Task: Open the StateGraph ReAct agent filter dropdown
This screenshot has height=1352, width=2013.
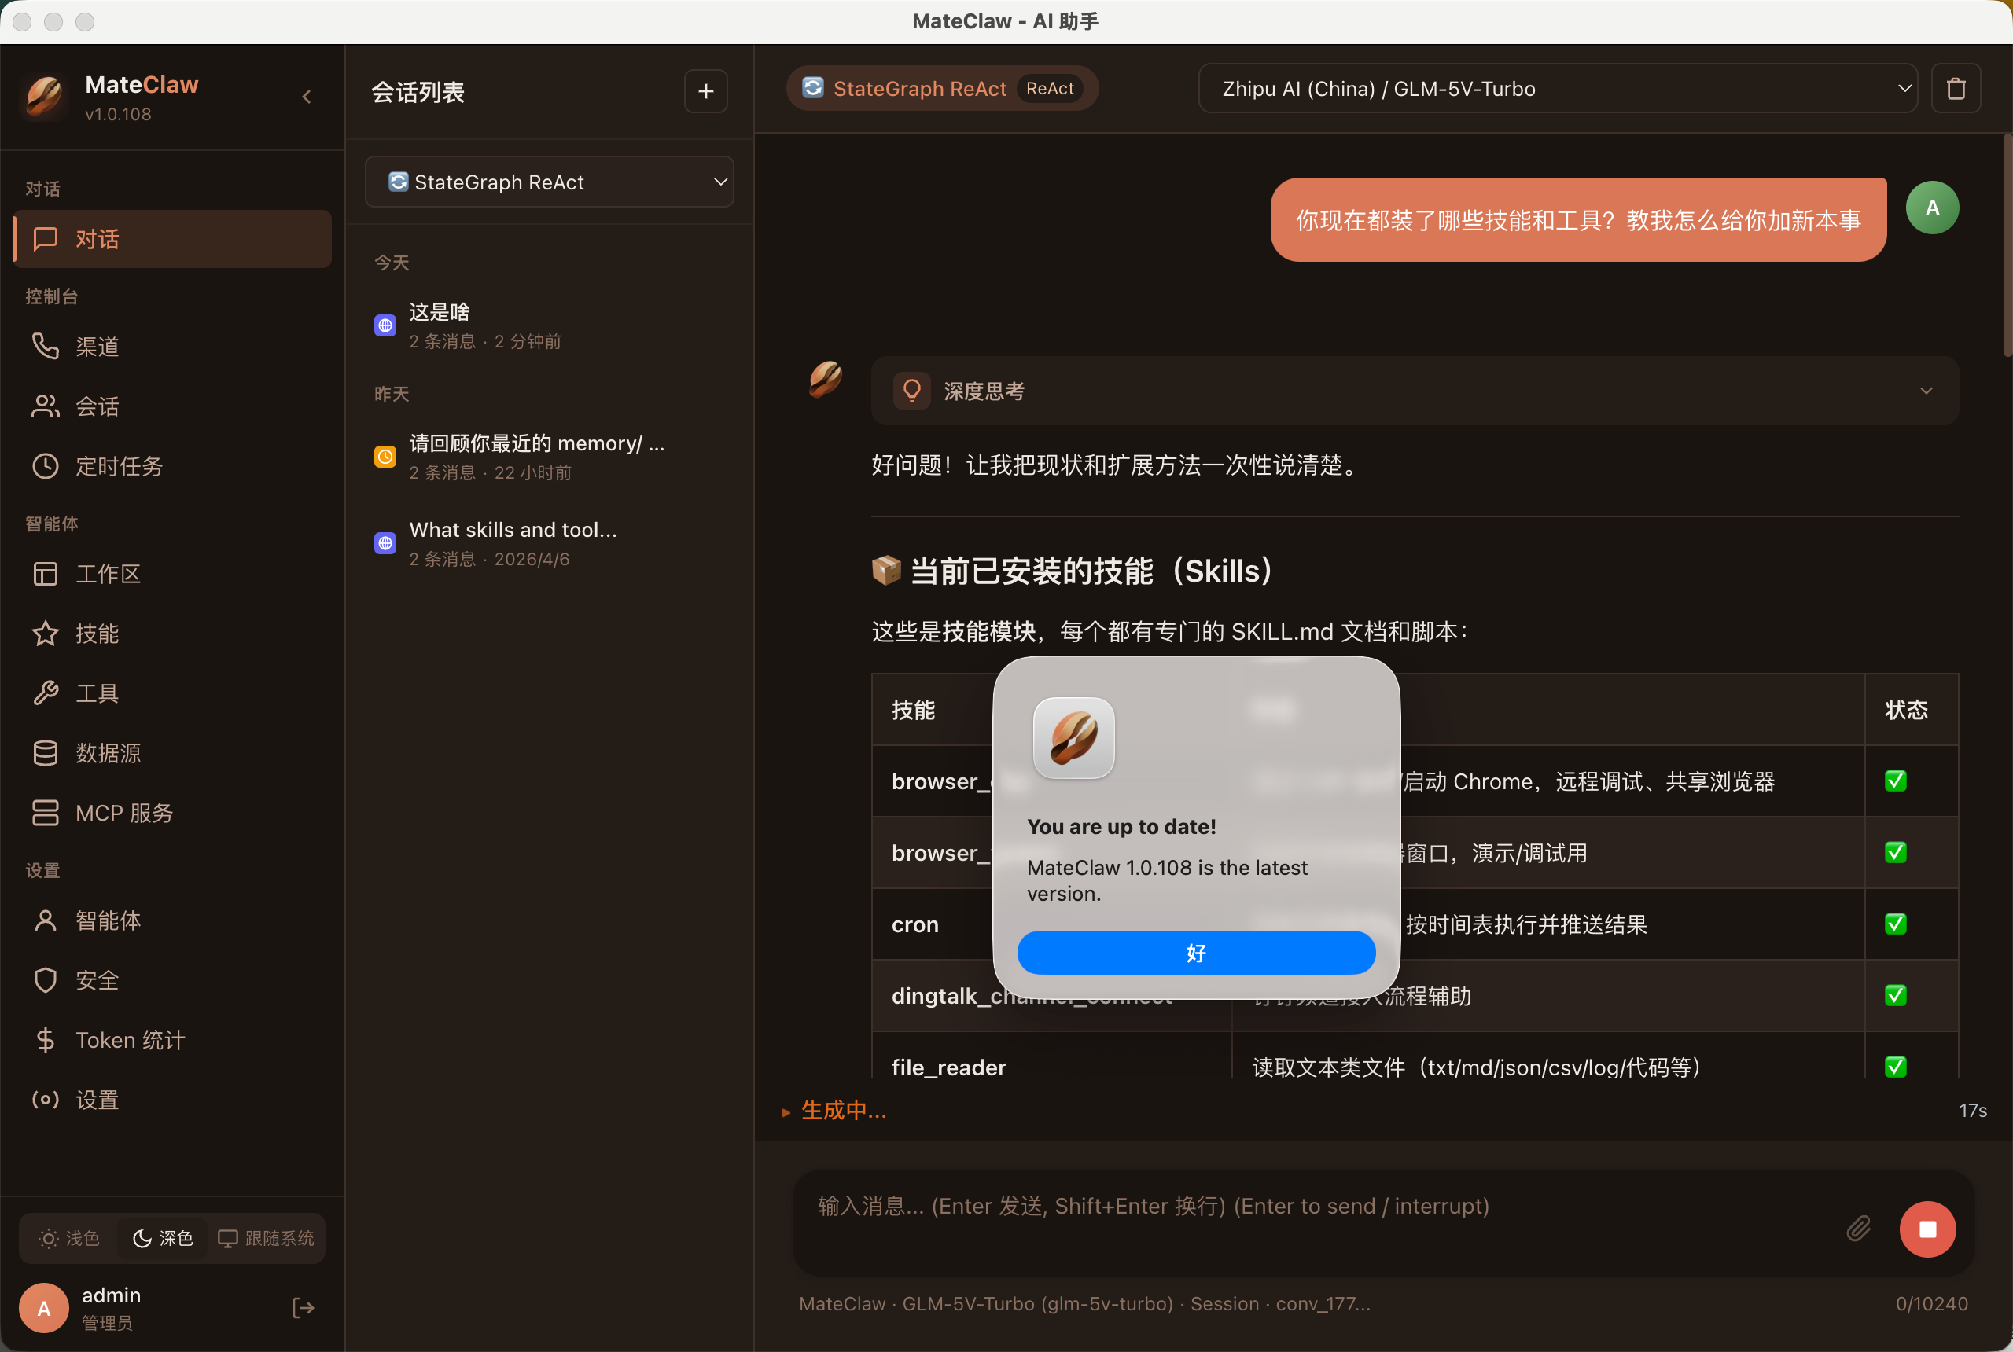Action: tap(550, 182)
